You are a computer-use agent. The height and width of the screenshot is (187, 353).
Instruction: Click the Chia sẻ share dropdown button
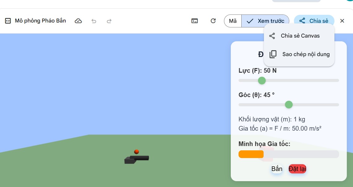tap(314, 21)
